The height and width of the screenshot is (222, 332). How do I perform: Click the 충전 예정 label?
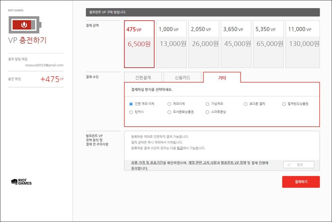point(14,79)
